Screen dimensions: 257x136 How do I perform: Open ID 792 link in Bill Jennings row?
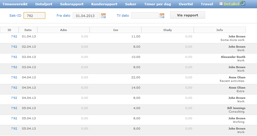[14, 108]
